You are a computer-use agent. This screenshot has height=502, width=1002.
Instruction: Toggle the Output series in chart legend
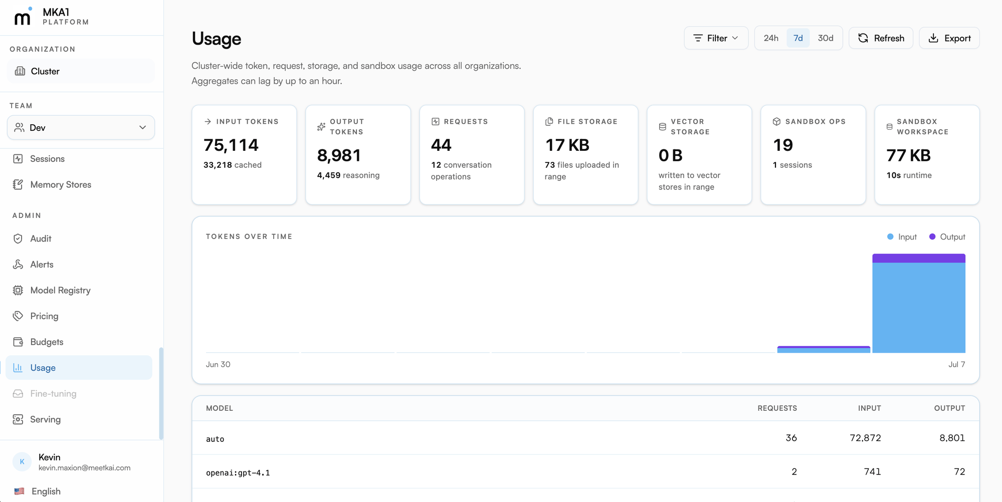pyautogui.click(x=947, y=237)
